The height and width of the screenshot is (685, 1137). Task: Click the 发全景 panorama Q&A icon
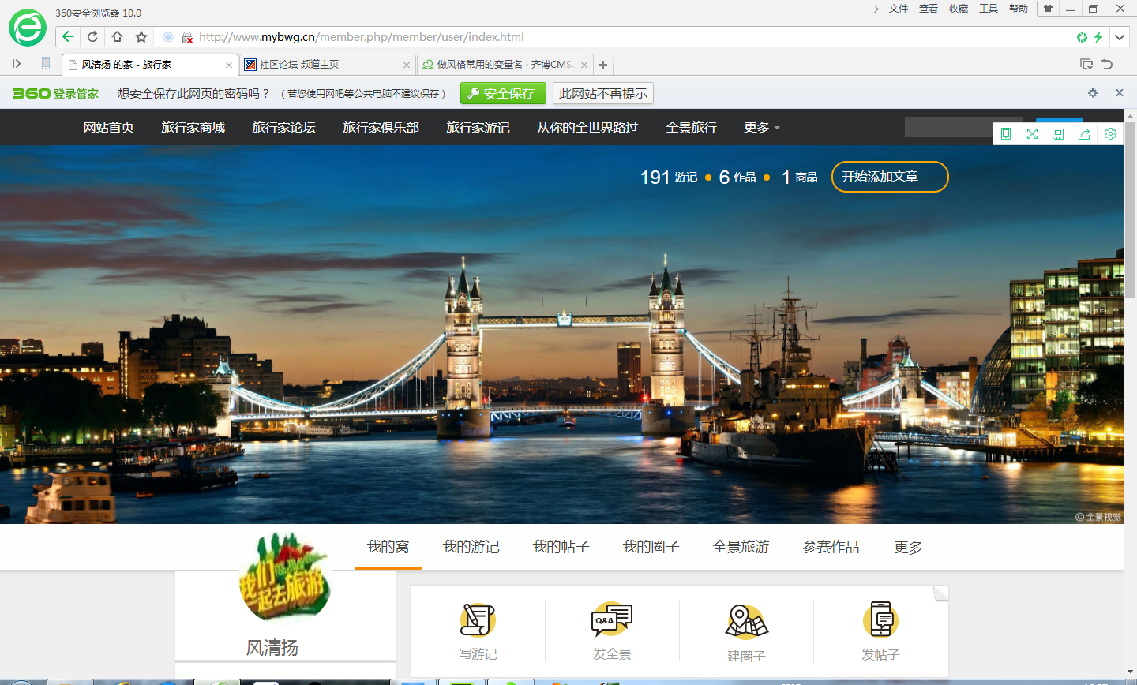click(612, 619)
